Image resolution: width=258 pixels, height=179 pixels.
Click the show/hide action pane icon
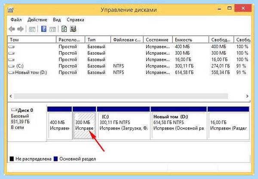[52, 29]
